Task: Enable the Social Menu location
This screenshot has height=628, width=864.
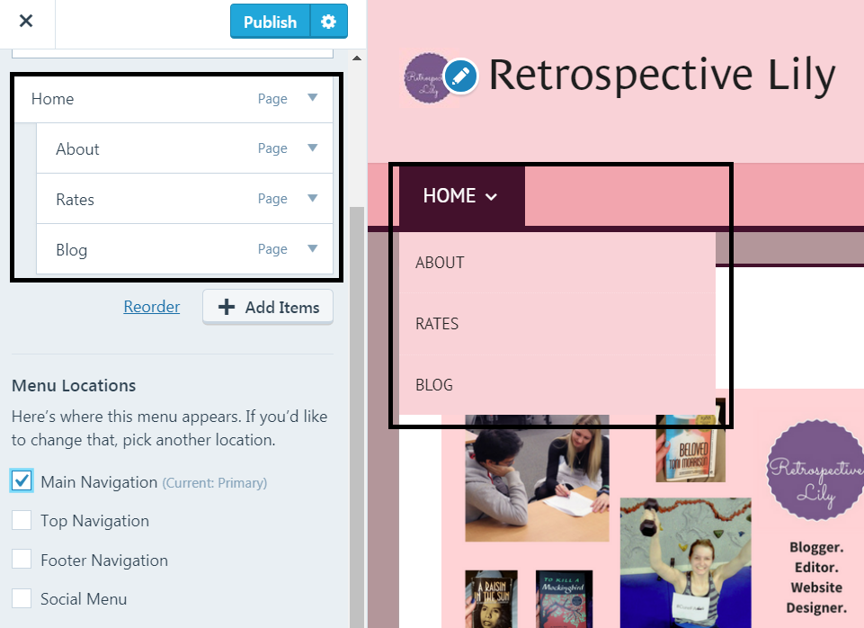Action: 22,598
